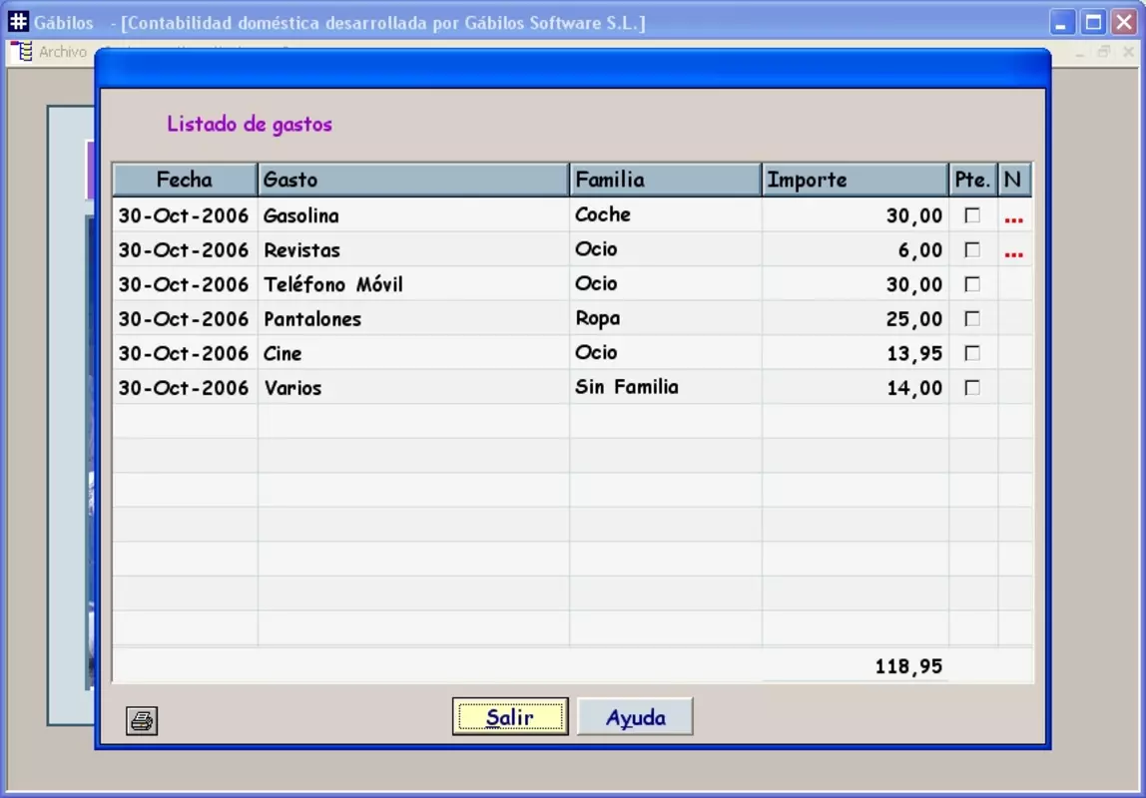Viewport: 1146px width, 798px height.
Task: Click the 13,95 amount cell
Action: click(856, 353)
